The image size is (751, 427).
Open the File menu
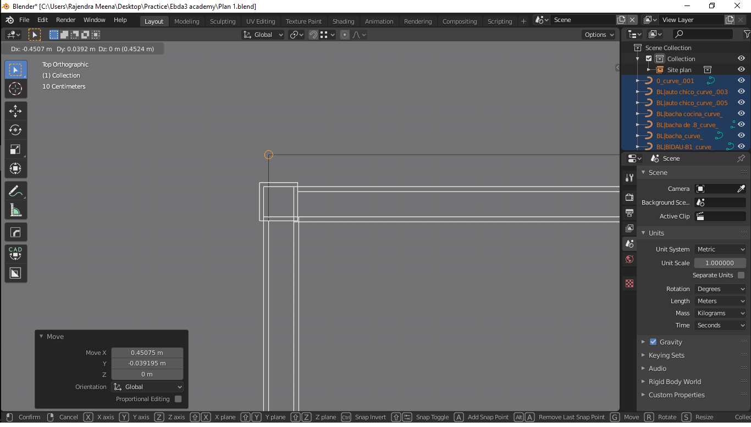24,20
